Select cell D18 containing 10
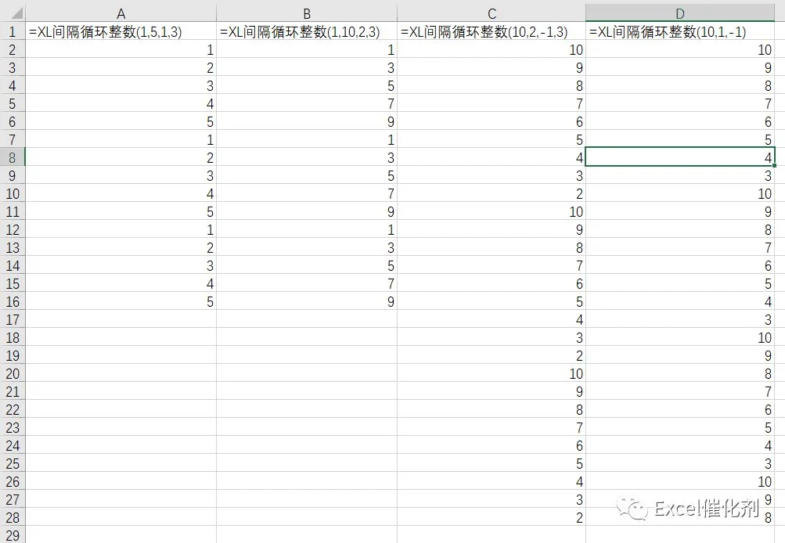Screen dimensions: 785x543 coord(680,337)
